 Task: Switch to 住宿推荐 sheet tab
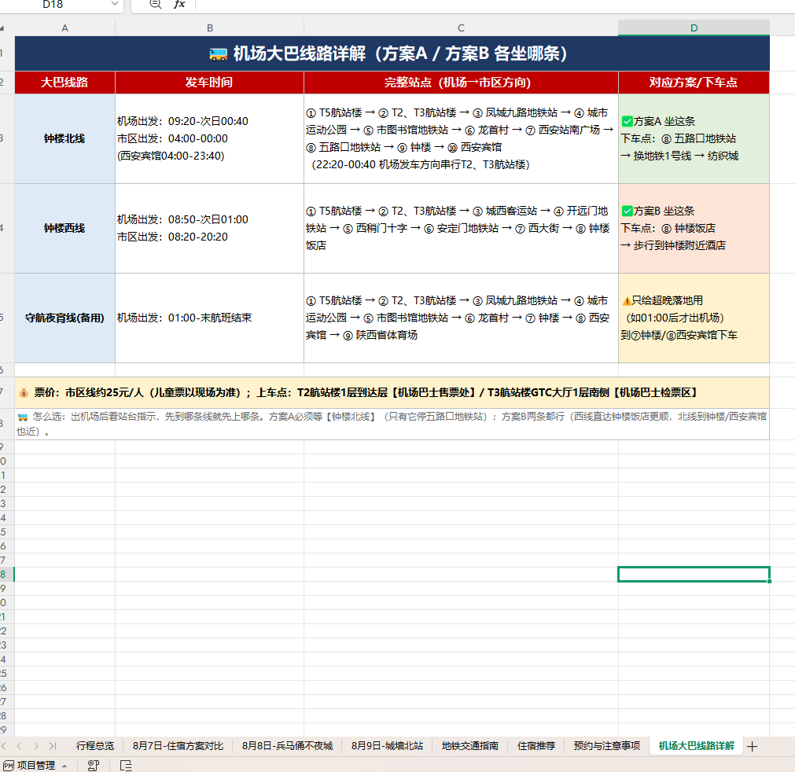click(536, 745)
